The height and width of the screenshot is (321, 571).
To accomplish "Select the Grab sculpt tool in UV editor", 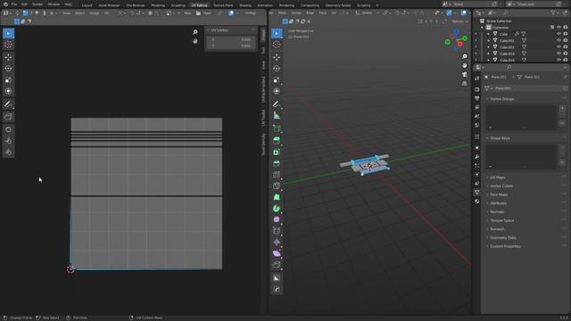I will [x=8, y=129].
